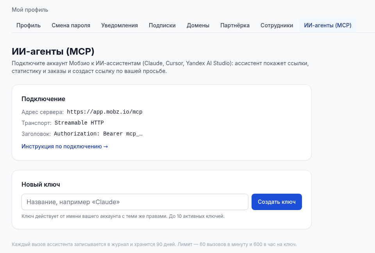The width and height of the screenshot is (375, 253).
Task: Select the Домены tab
Action: (198, 25)
